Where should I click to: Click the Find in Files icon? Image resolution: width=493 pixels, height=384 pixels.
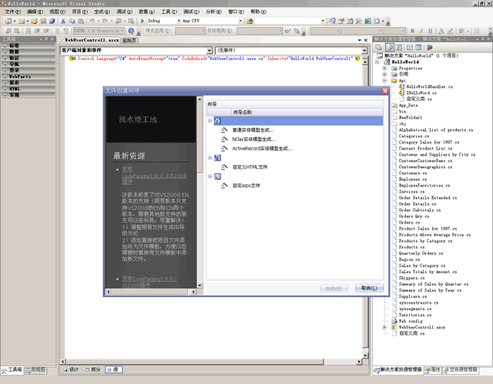[x=250, y=21]
